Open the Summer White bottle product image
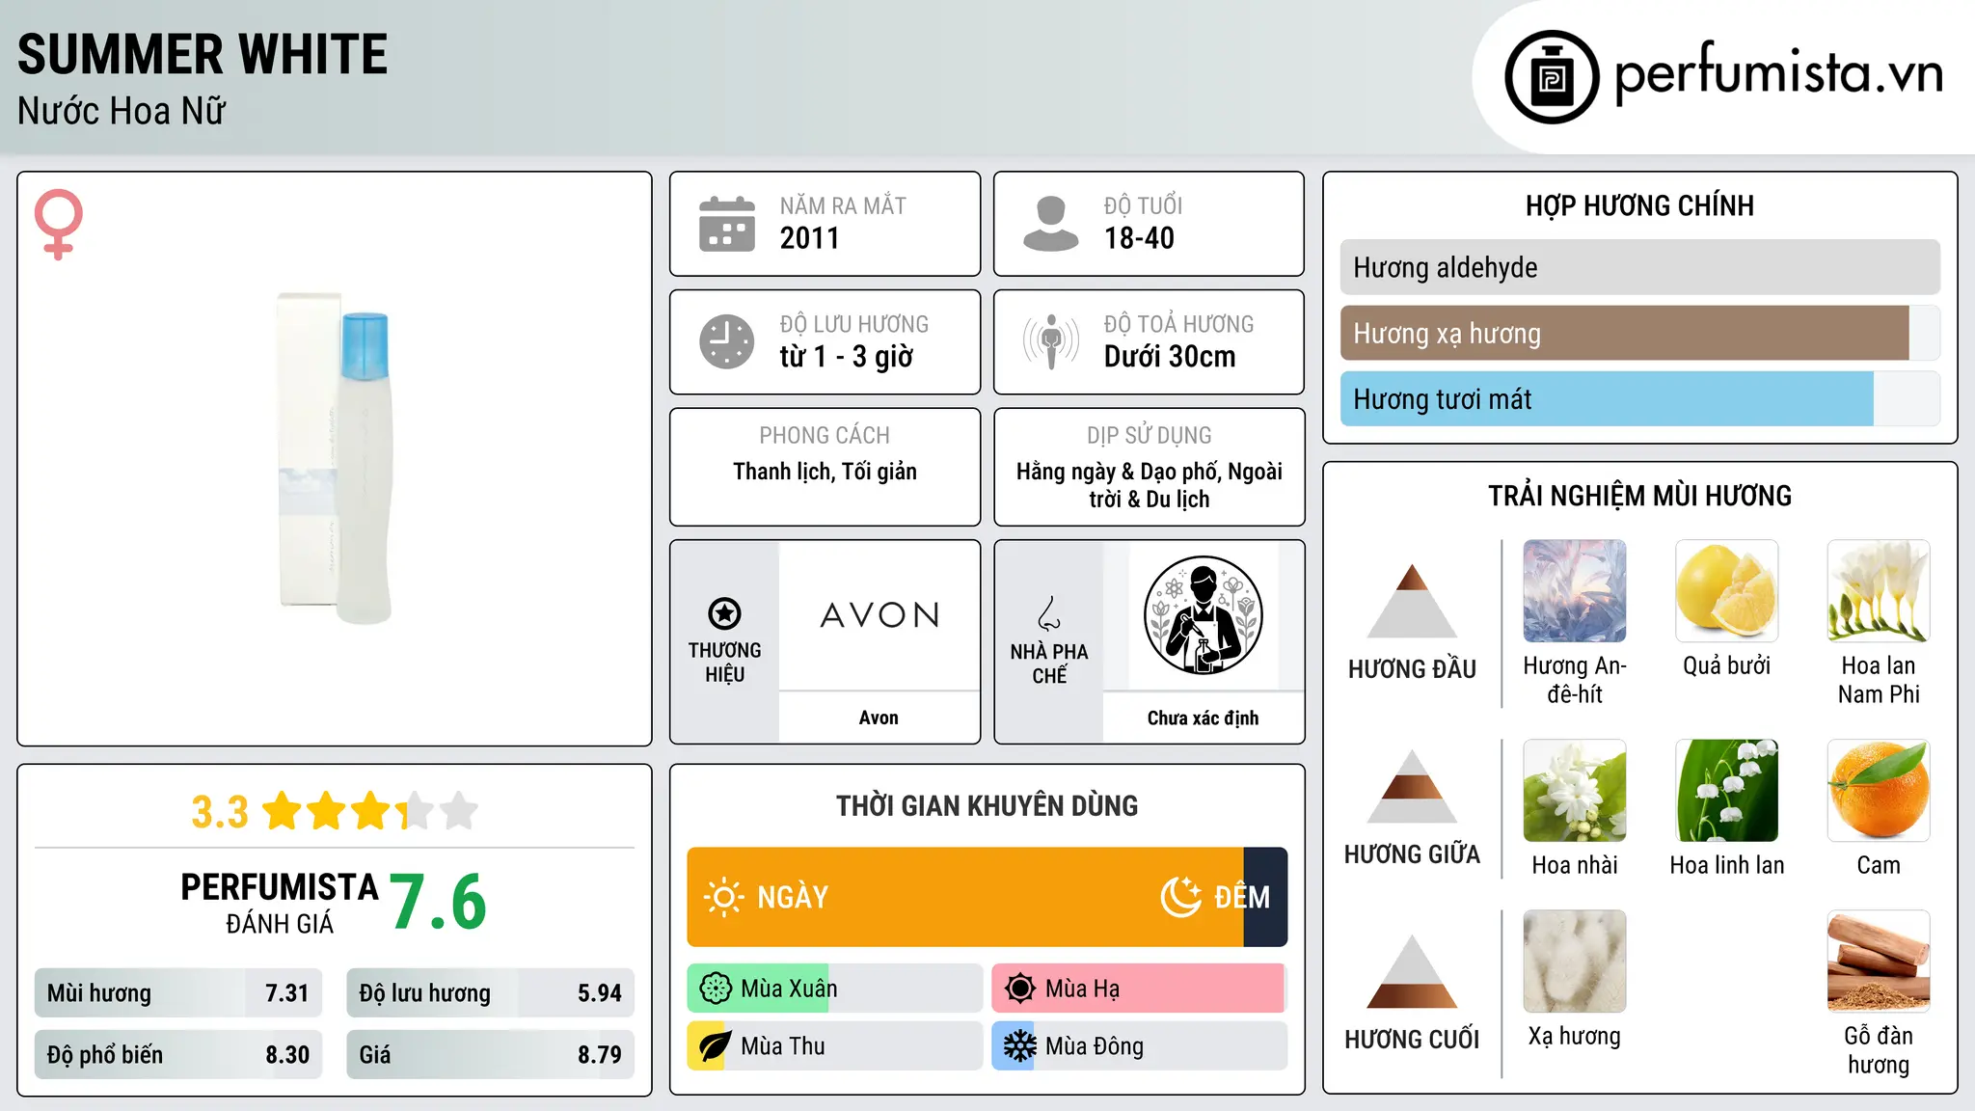 click(334, 459)
